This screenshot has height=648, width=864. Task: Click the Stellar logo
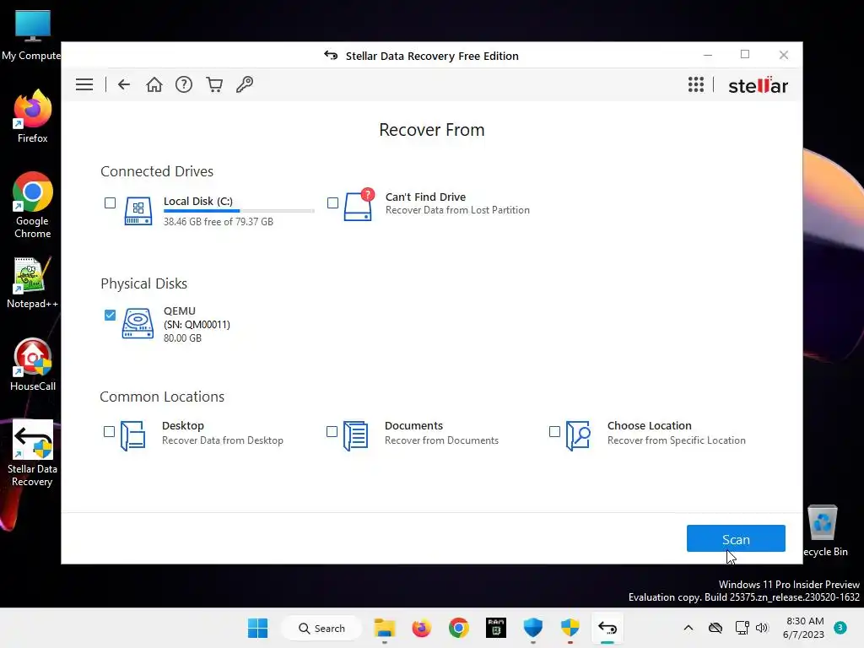tap(759, 85)
